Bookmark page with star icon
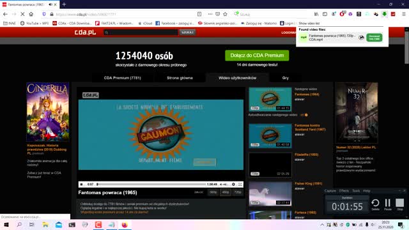409x230 pixels. point(226,14)
